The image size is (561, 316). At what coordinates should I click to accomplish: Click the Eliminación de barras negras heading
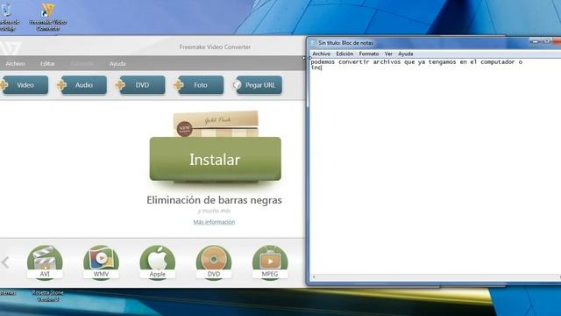(214, 200)
